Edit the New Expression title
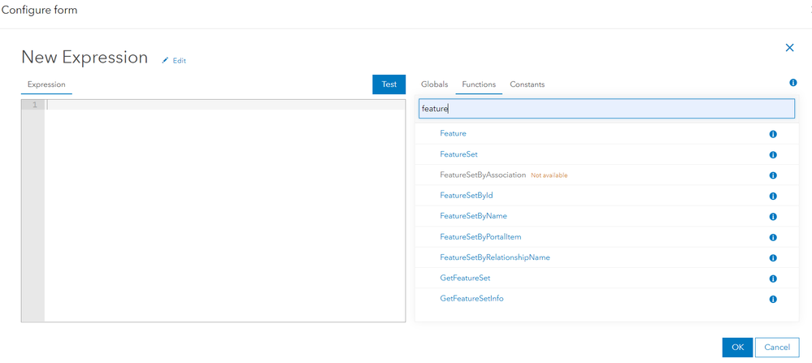812x363 pixels. [173, 60]
